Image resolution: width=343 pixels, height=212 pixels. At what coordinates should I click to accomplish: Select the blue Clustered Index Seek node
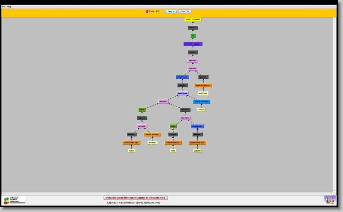pos(201,101)
